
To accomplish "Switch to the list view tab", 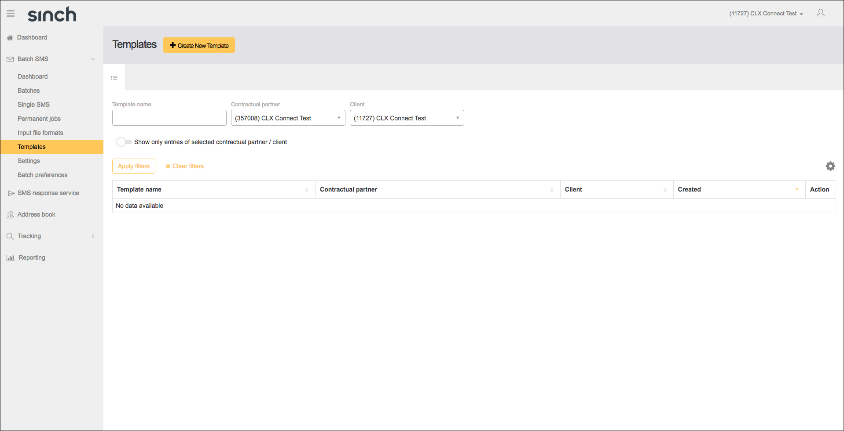I will (x=114, y=77).
